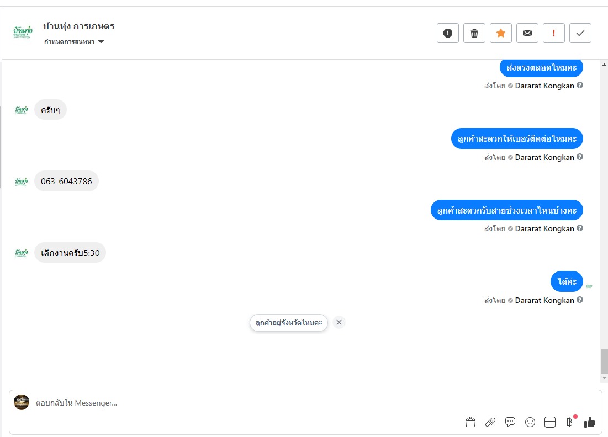Select suggested reply ลูกค้าอยู่จังหวัดไหนคะ
Image resolution: width=608 pixels, height=437 pixels.
tap(289, 322)
